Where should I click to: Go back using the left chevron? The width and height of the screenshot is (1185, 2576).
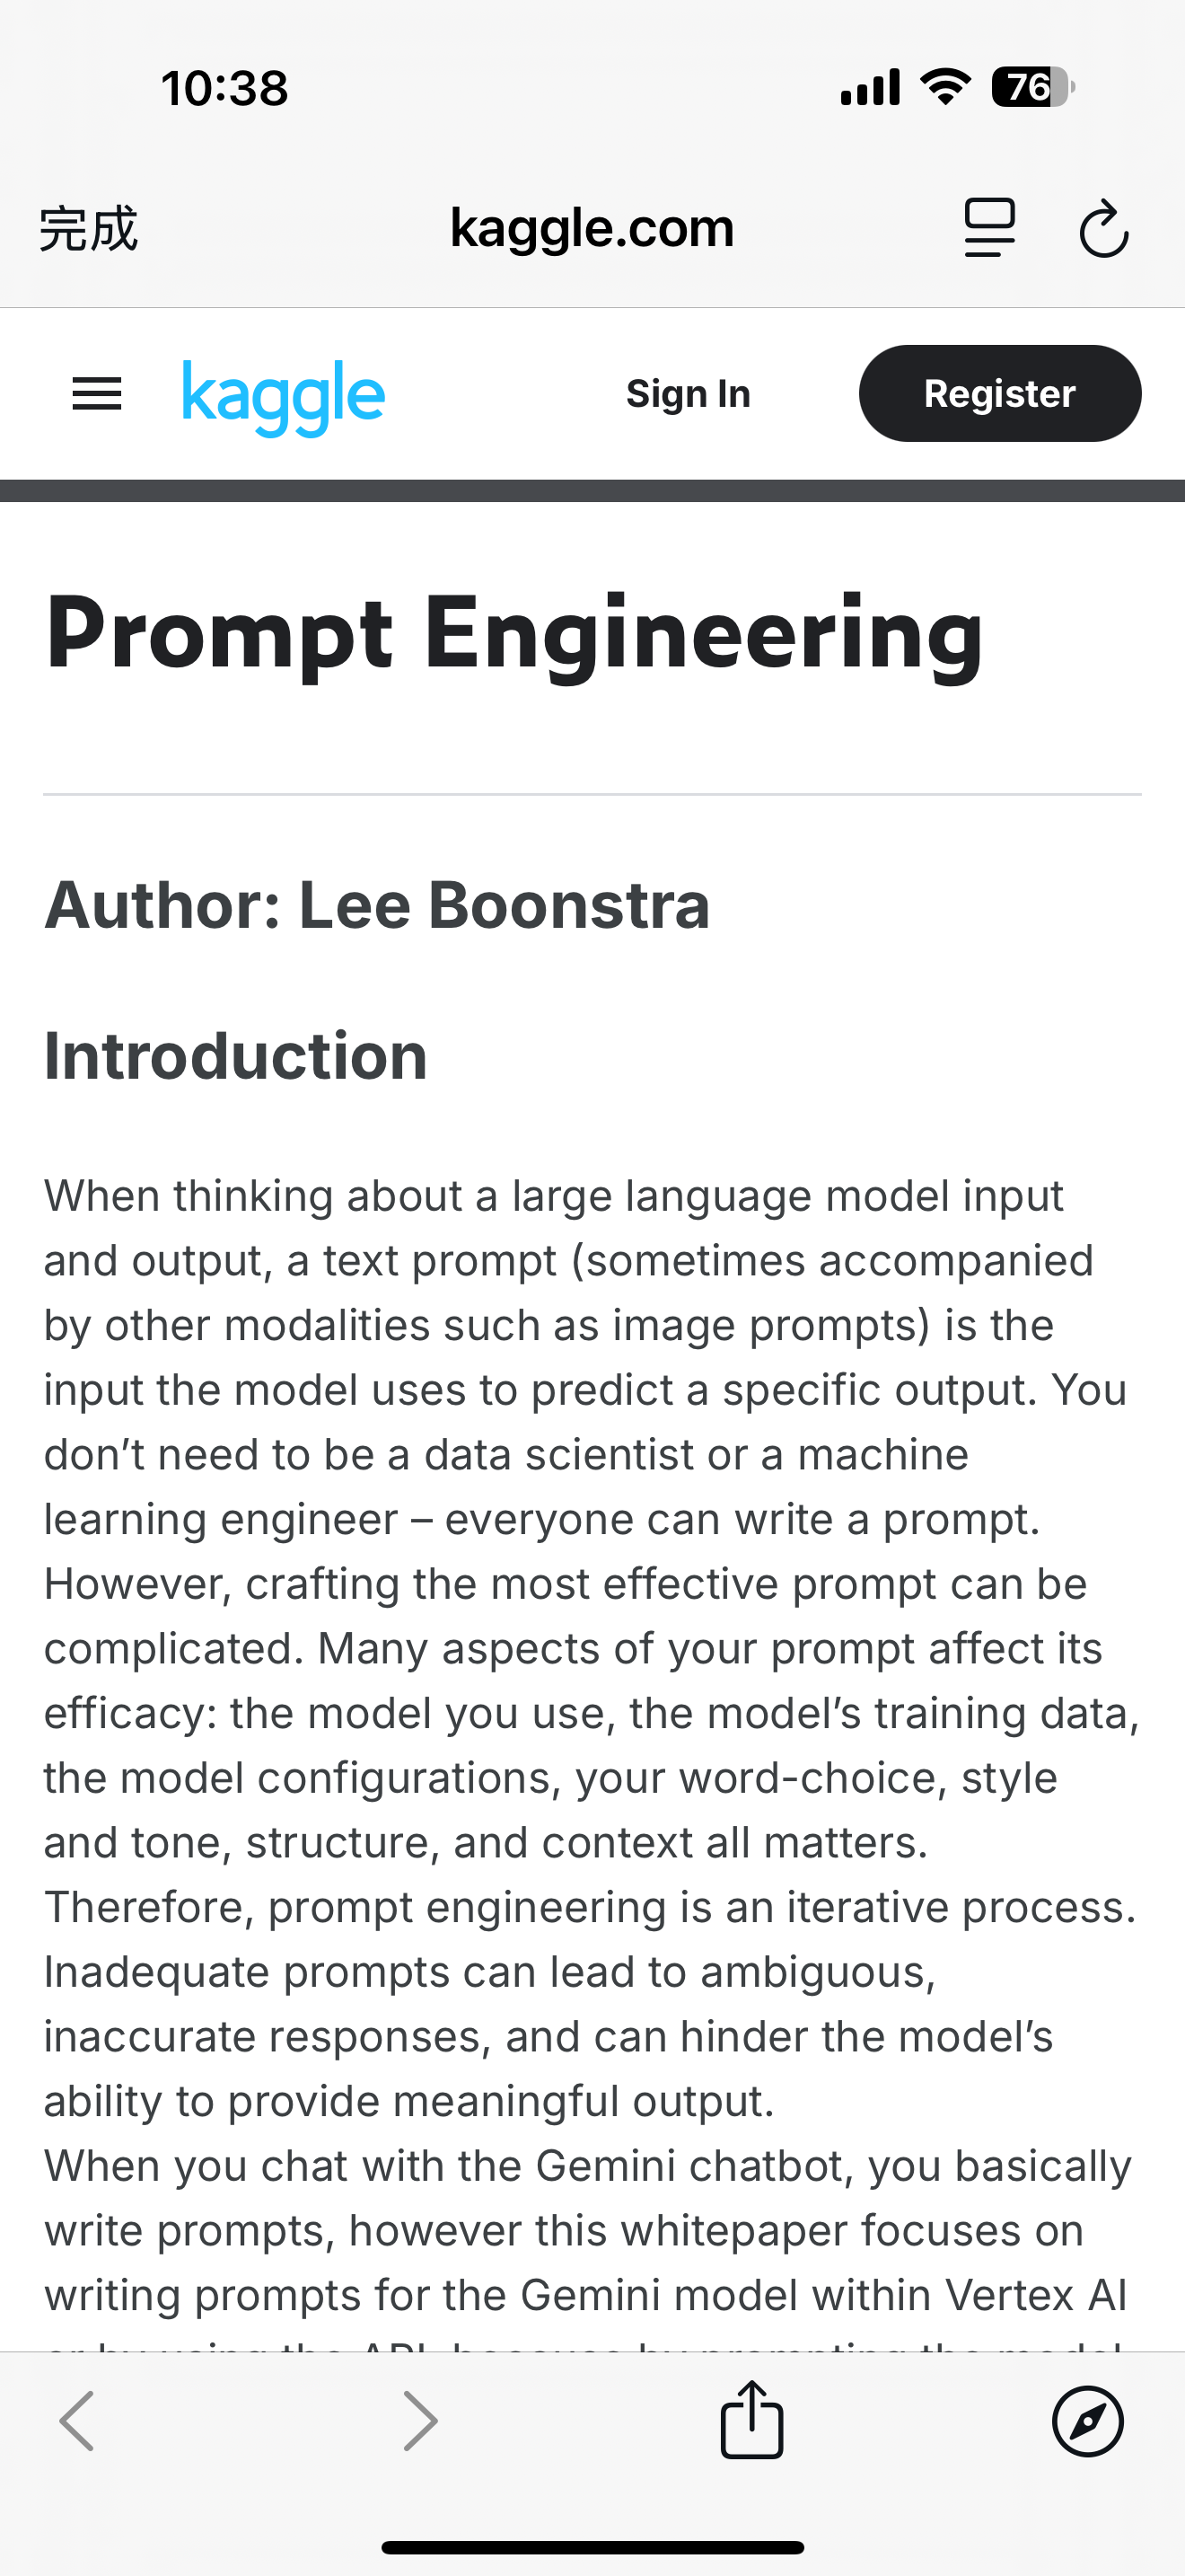pyautogui.click(x=77, y=2421)
